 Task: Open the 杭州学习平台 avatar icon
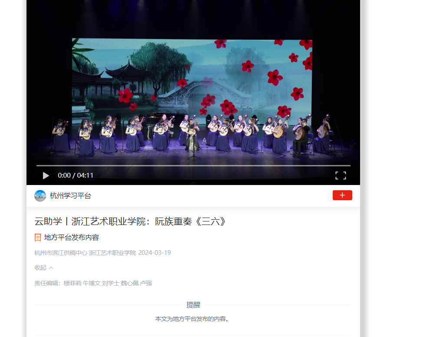(x=40, y=196)
